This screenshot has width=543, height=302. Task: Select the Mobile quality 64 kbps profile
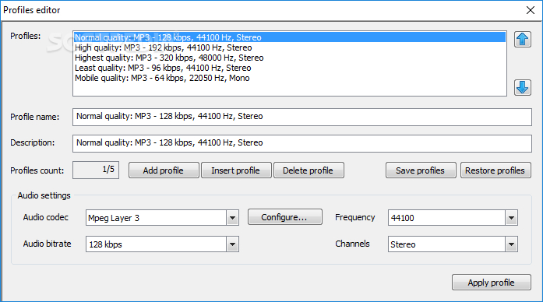290,78
